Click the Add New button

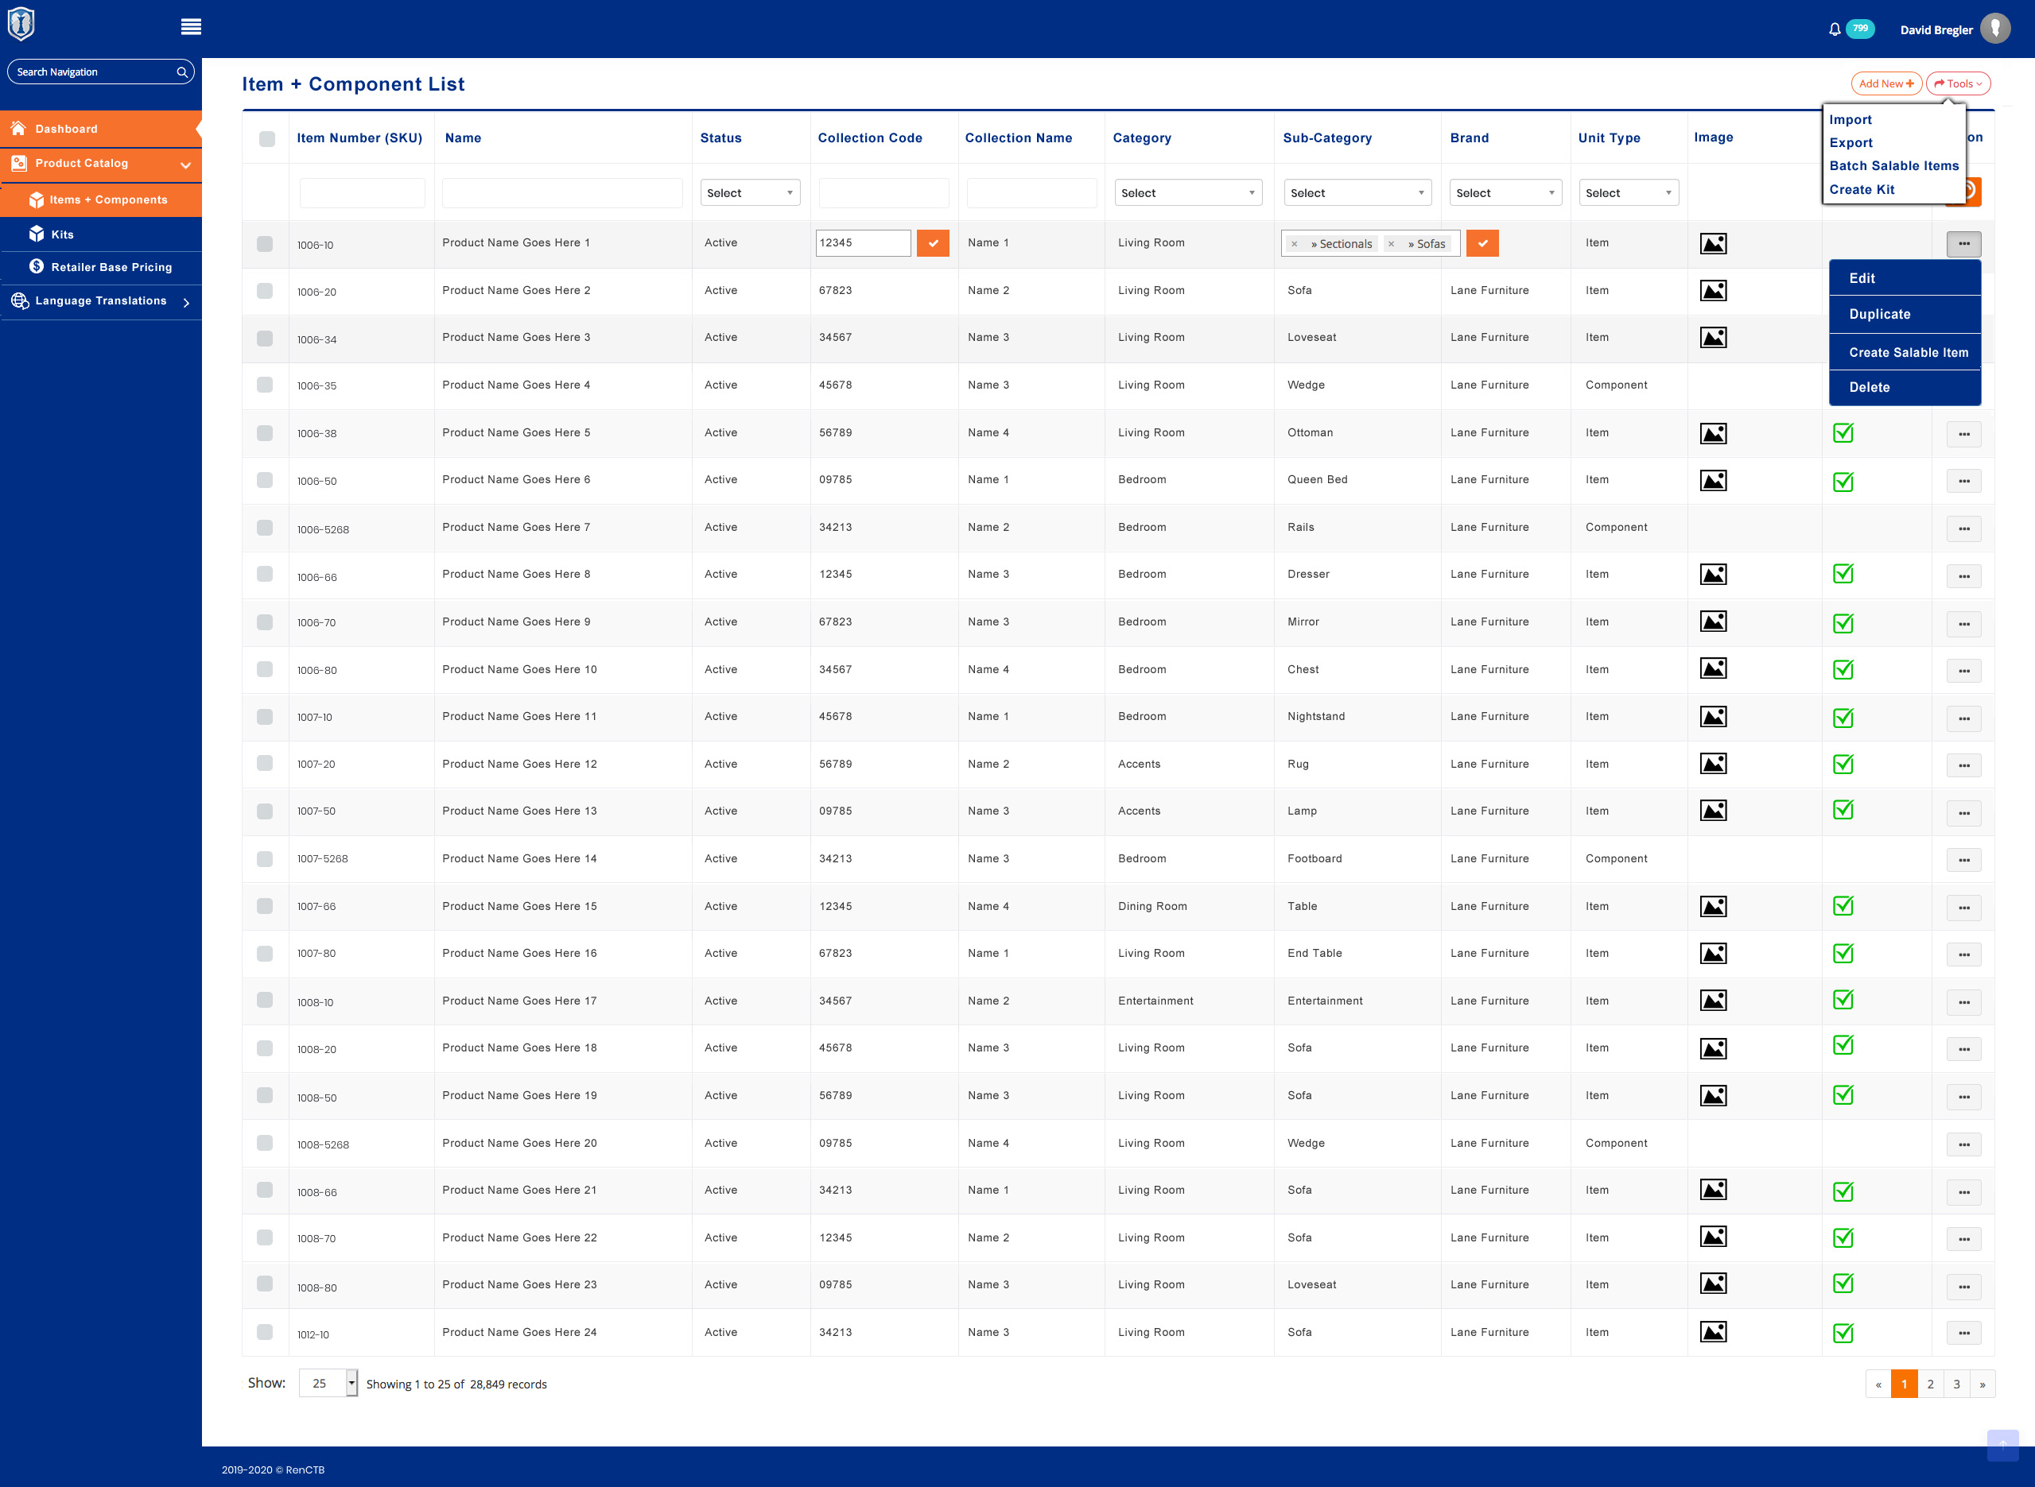[x=1885, y=83]
